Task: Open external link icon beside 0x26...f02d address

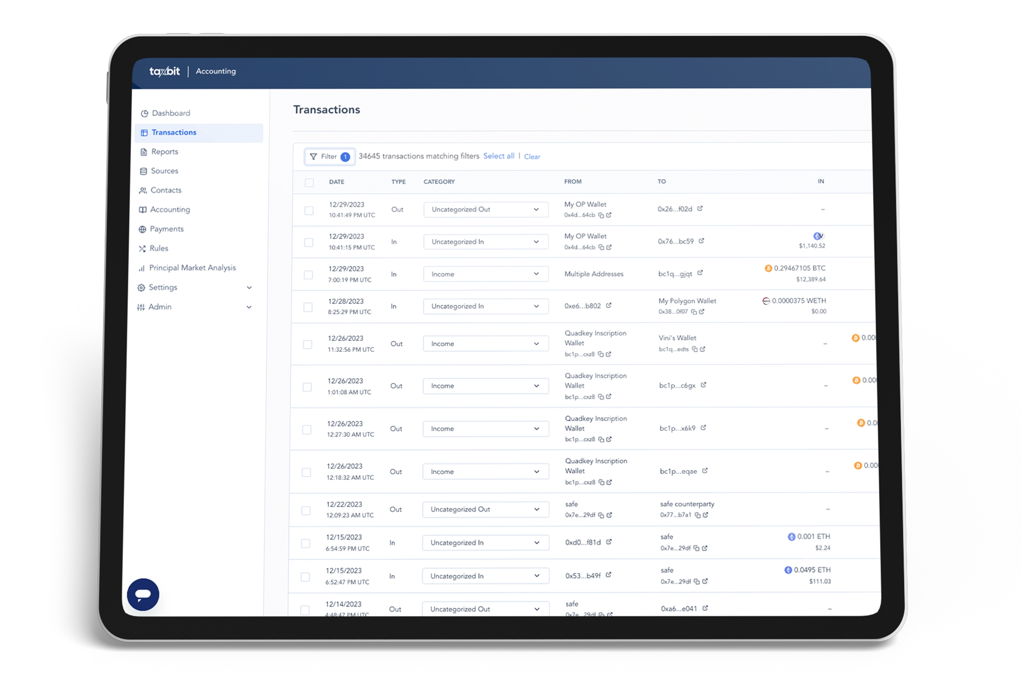Action: [700, 209]
